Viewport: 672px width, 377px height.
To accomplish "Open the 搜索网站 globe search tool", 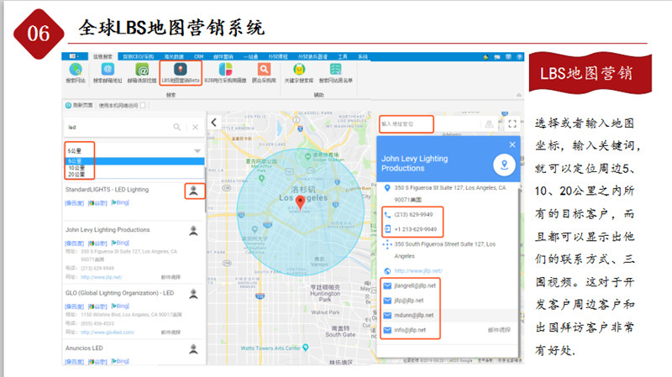I will [x=76, y=72].
